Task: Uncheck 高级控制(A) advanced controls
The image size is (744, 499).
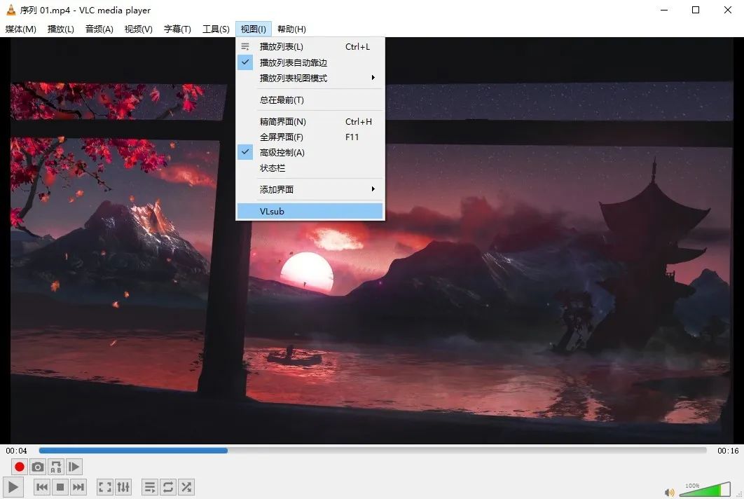Action: coord(310,152)
